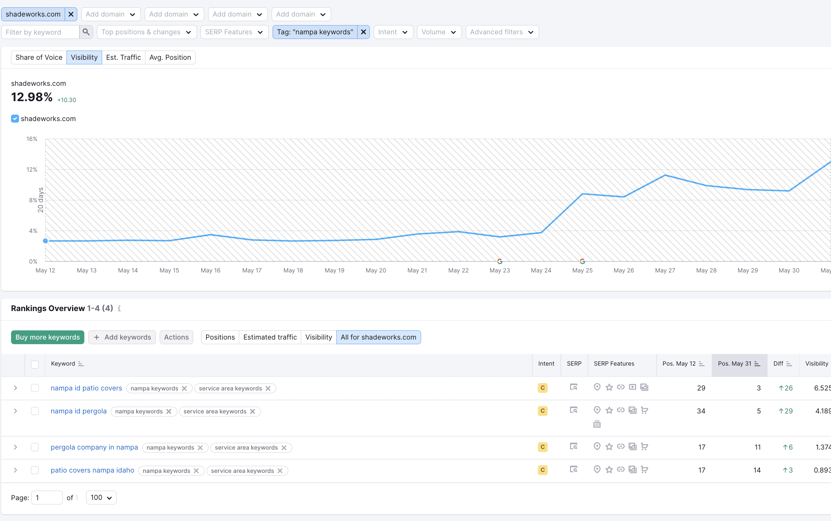Open the Advanced filters dropdown
This screenshot has height=521, width=831.
tap(502, 32)
